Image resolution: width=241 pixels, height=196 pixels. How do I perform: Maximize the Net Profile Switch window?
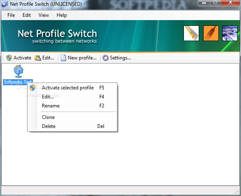pos(215,2)
